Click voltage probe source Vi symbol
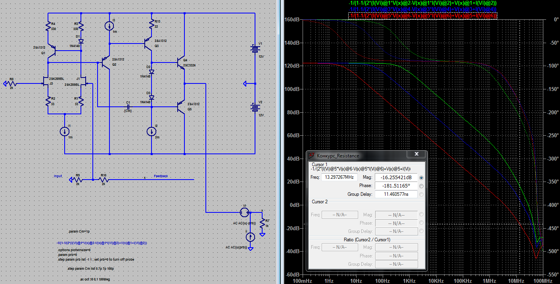 [245, 212]
